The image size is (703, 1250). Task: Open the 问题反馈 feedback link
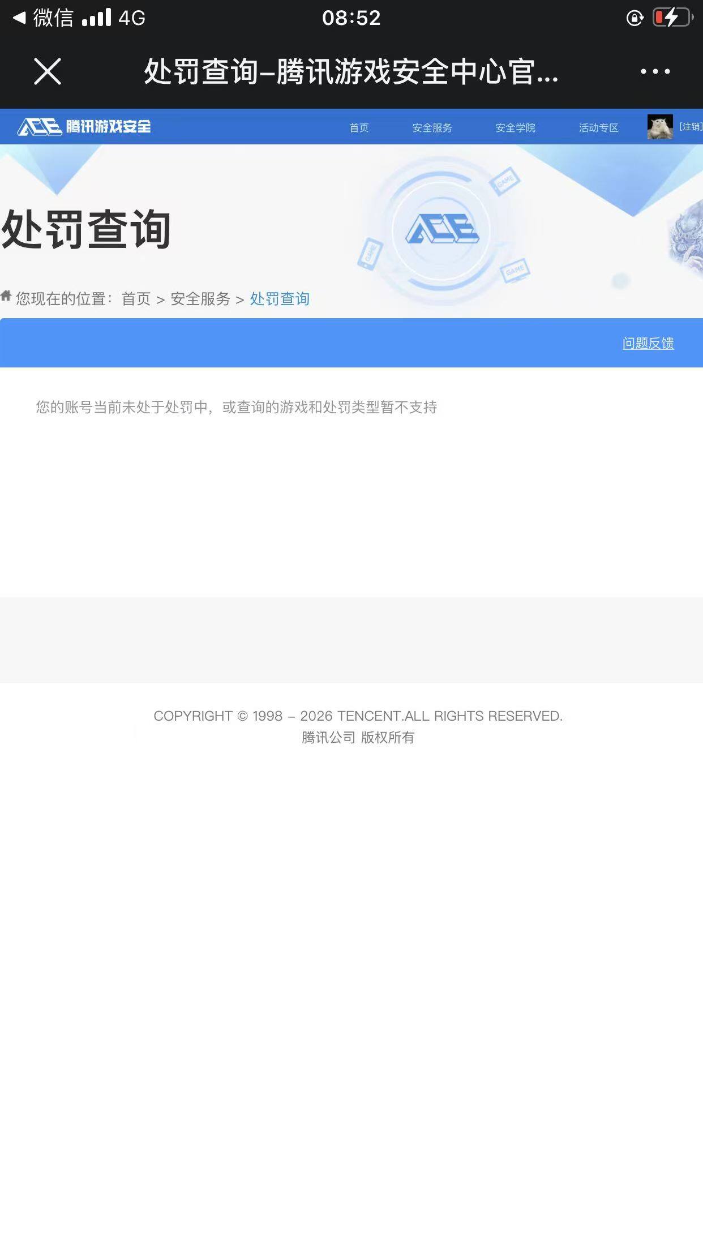pos(648,343)
